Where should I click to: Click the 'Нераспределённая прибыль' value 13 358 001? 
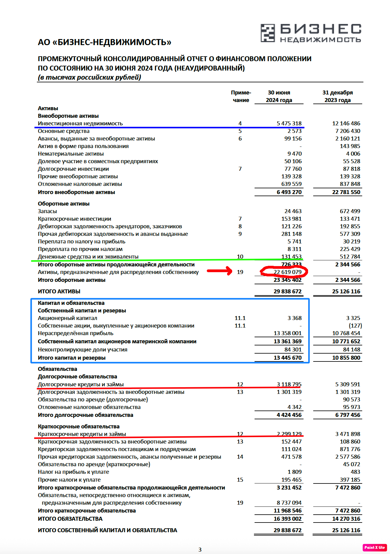tap(288, 333)
